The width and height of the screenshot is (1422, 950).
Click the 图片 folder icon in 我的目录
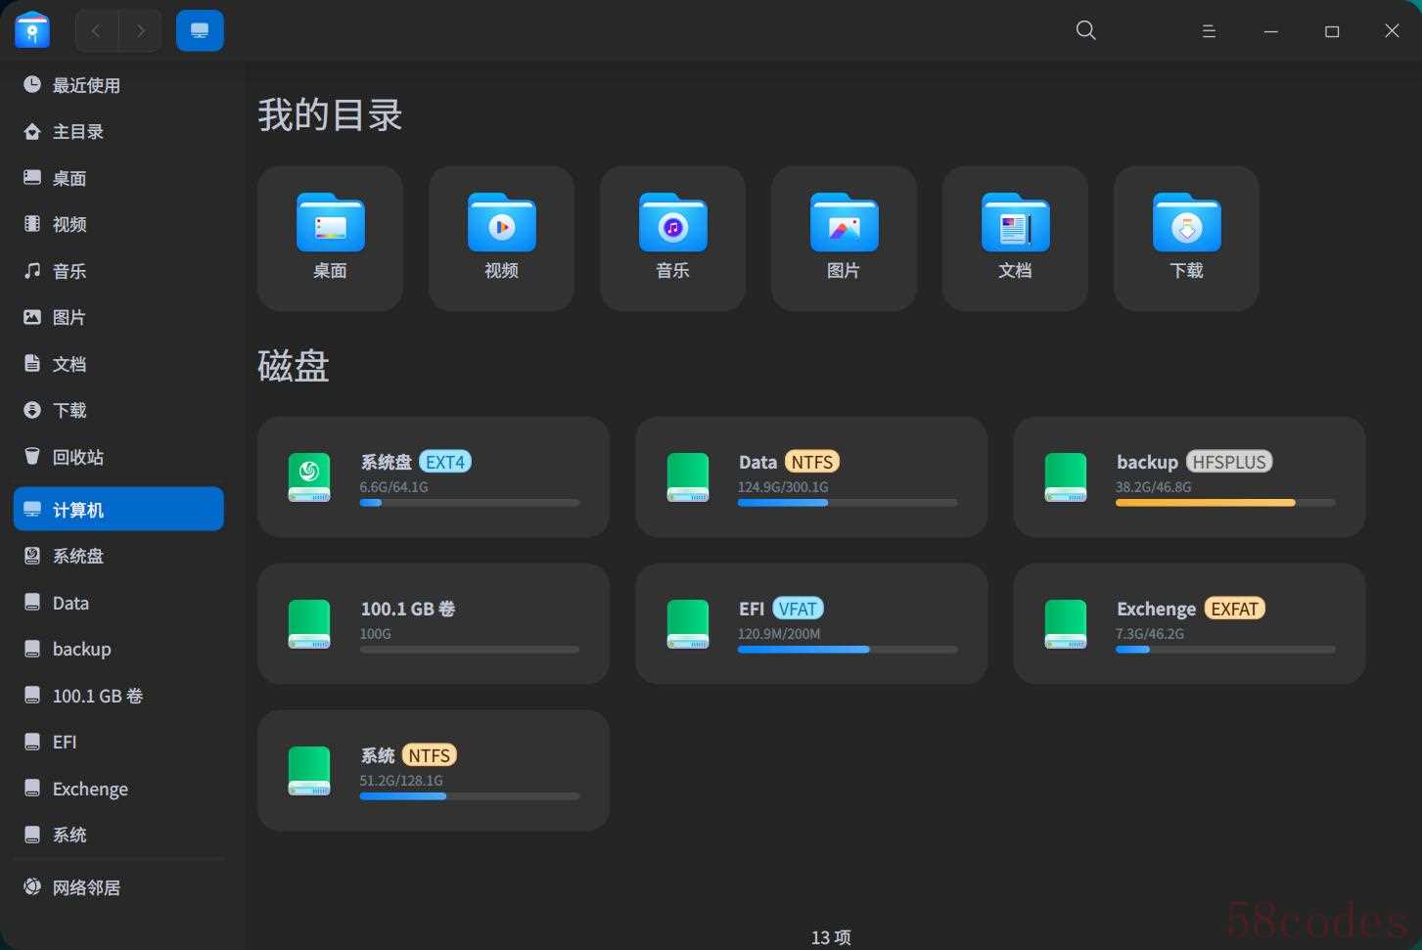tap(844, 223)
